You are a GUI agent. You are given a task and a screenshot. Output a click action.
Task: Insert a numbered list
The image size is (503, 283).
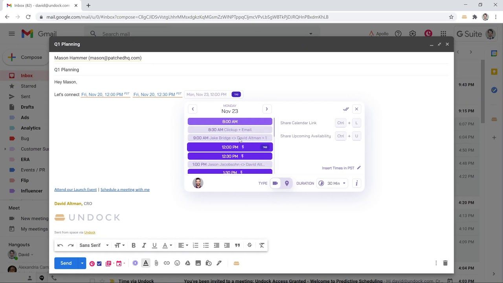[x=195, y=245]
